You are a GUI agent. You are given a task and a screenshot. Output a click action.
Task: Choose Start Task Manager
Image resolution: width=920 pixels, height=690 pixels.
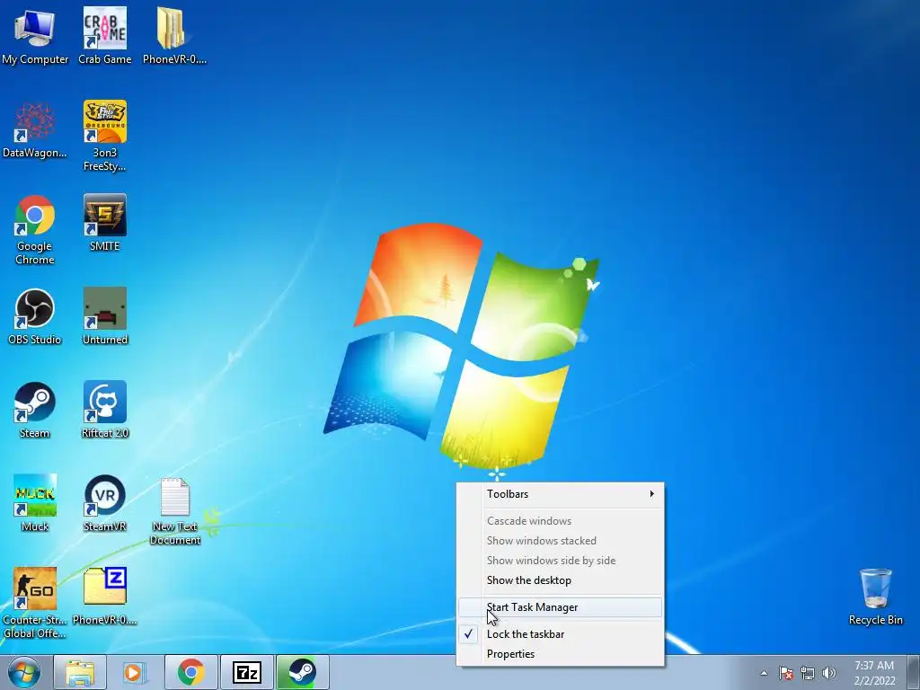click(561, 607)
